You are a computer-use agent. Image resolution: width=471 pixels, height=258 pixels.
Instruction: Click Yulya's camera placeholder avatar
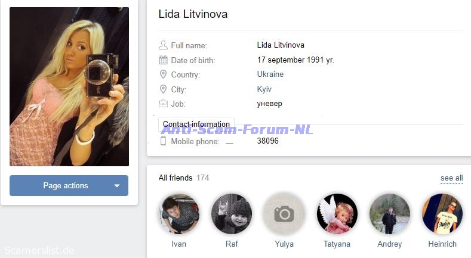point(284,214)
